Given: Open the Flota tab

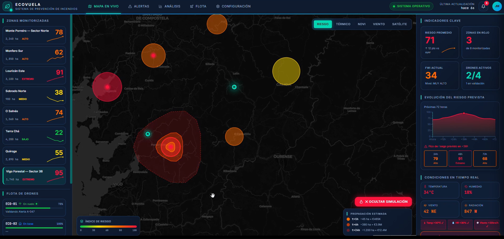Looking at the screenshot, I should pyautogui.click(x=198, y=6).
